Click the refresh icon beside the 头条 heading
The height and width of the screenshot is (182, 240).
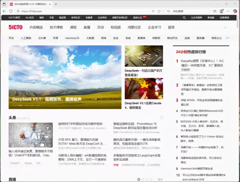coord(162,118)
